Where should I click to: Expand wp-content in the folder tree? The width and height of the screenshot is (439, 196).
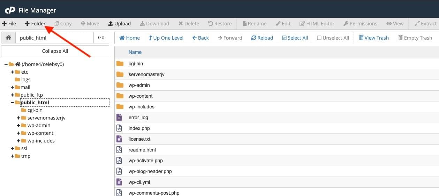(x=19, y=133)
